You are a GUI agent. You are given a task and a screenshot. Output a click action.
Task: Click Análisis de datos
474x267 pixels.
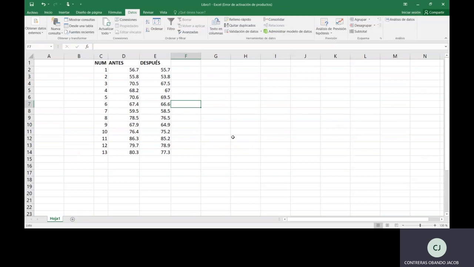pos(400,19)
